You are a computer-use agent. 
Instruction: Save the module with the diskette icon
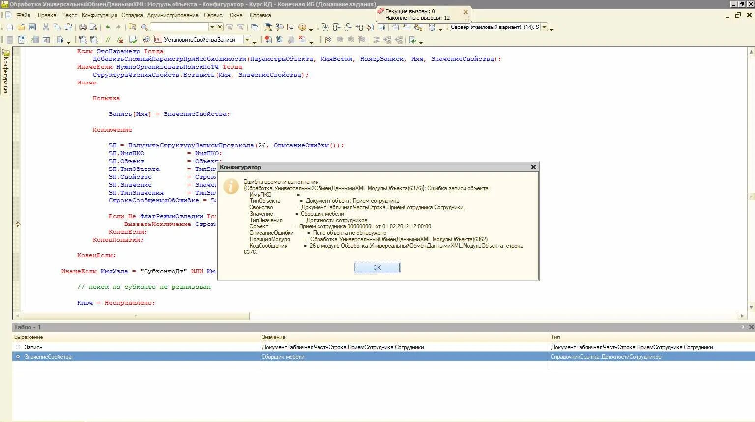point(32,27)
